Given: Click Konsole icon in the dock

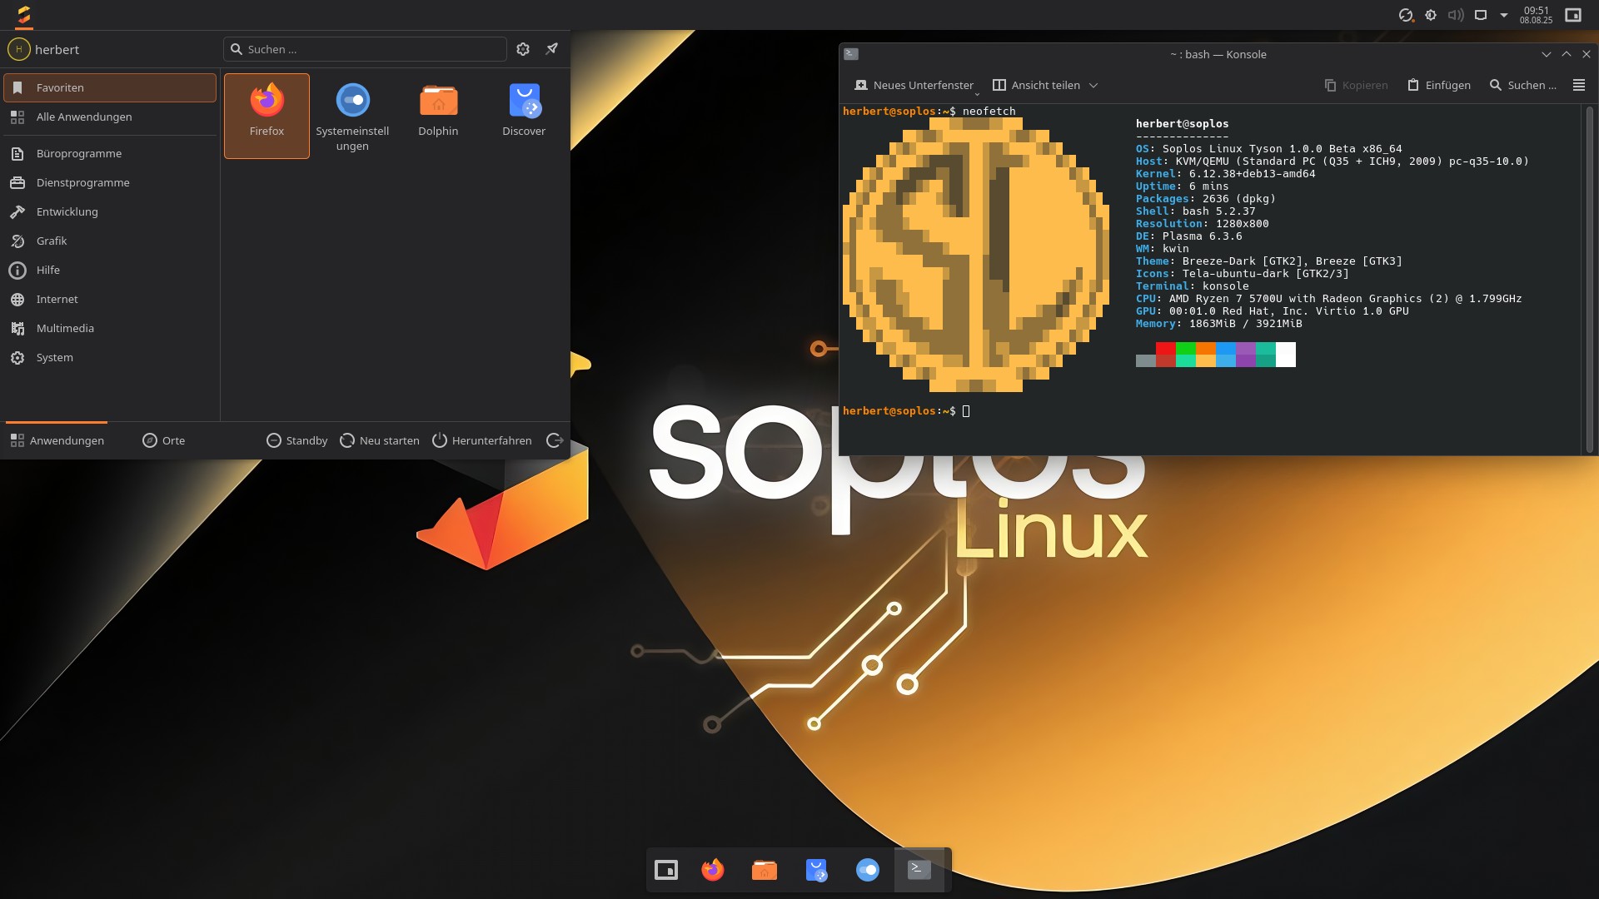Looking at the screenshot, I should [919, 870].
